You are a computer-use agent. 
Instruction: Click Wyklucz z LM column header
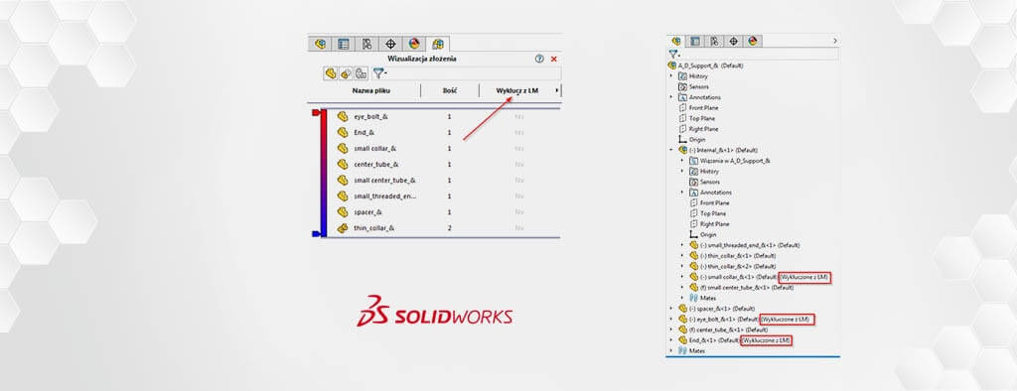click(x=516, y=90)
